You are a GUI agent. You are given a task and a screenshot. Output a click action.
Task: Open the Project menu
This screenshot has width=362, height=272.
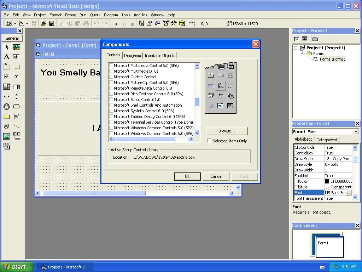40,15
